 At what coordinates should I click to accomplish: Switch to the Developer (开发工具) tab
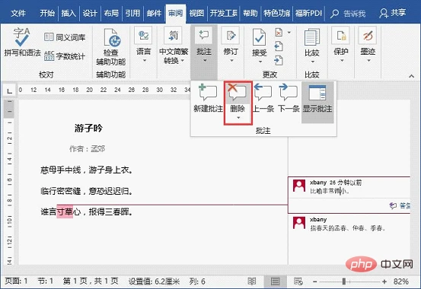pyautogui.click(x=223, y=13)
